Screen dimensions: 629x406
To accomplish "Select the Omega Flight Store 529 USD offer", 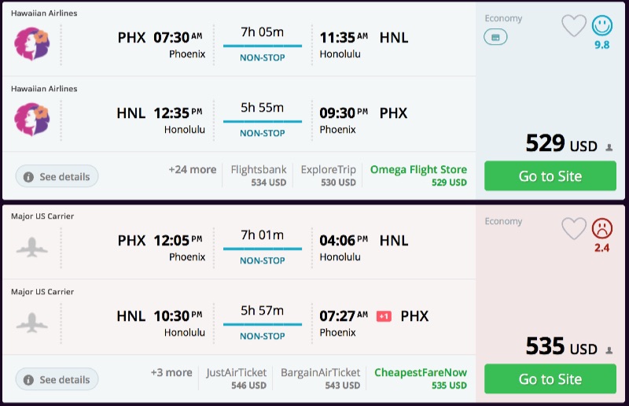I will (x=418, y=175).
